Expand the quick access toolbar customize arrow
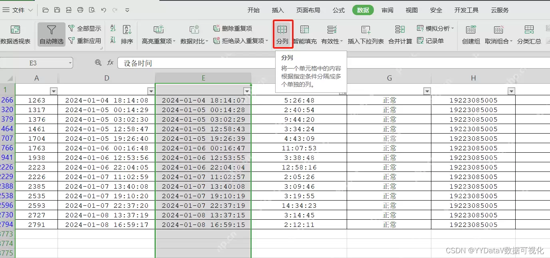The width and height of the screenshot is (550, 258). pos(127,10)
